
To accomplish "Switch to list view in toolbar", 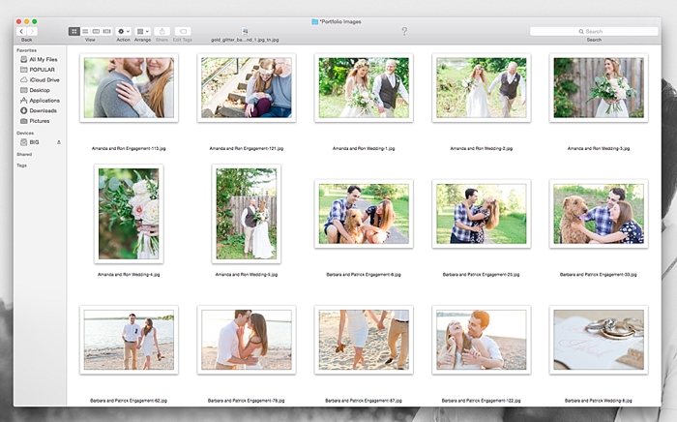I will click(85, 32).
